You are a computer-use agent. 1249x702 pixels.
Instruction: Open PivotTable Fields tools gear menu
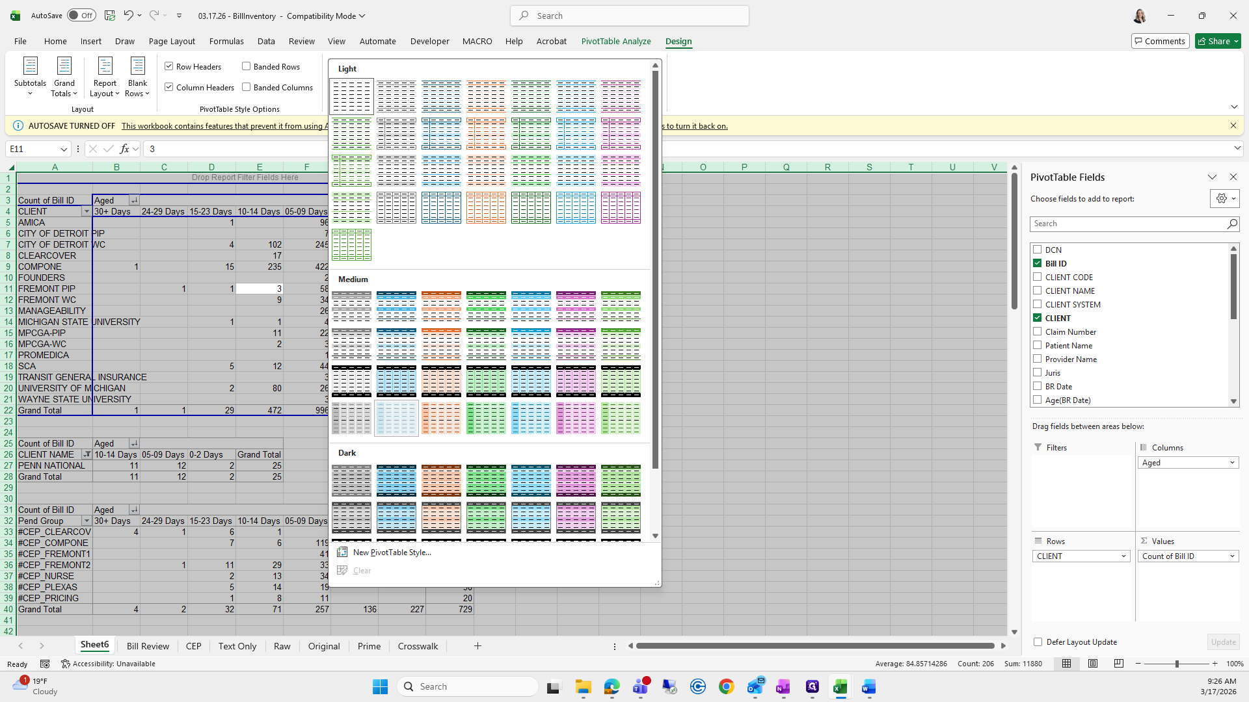tap(1224, 199)
